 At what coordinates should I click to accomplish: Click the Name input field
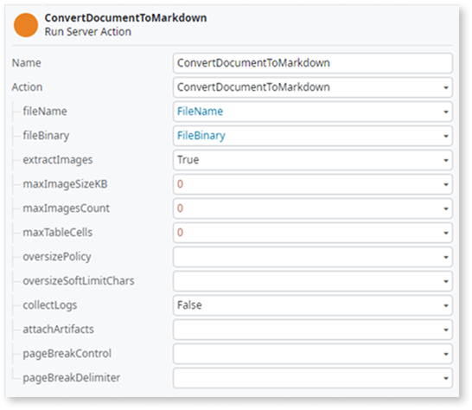312,63
